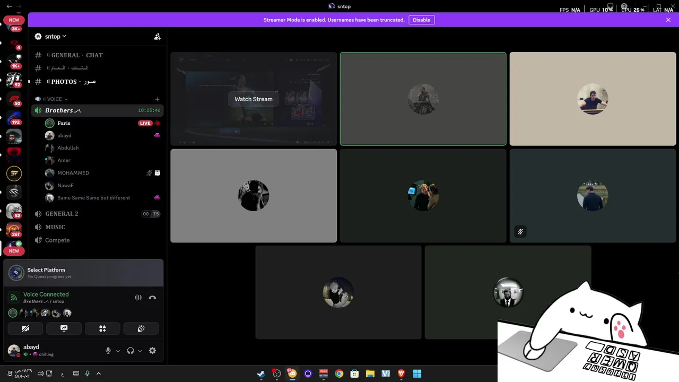Open OBS Studio from taskbar

tap(276, 374)
